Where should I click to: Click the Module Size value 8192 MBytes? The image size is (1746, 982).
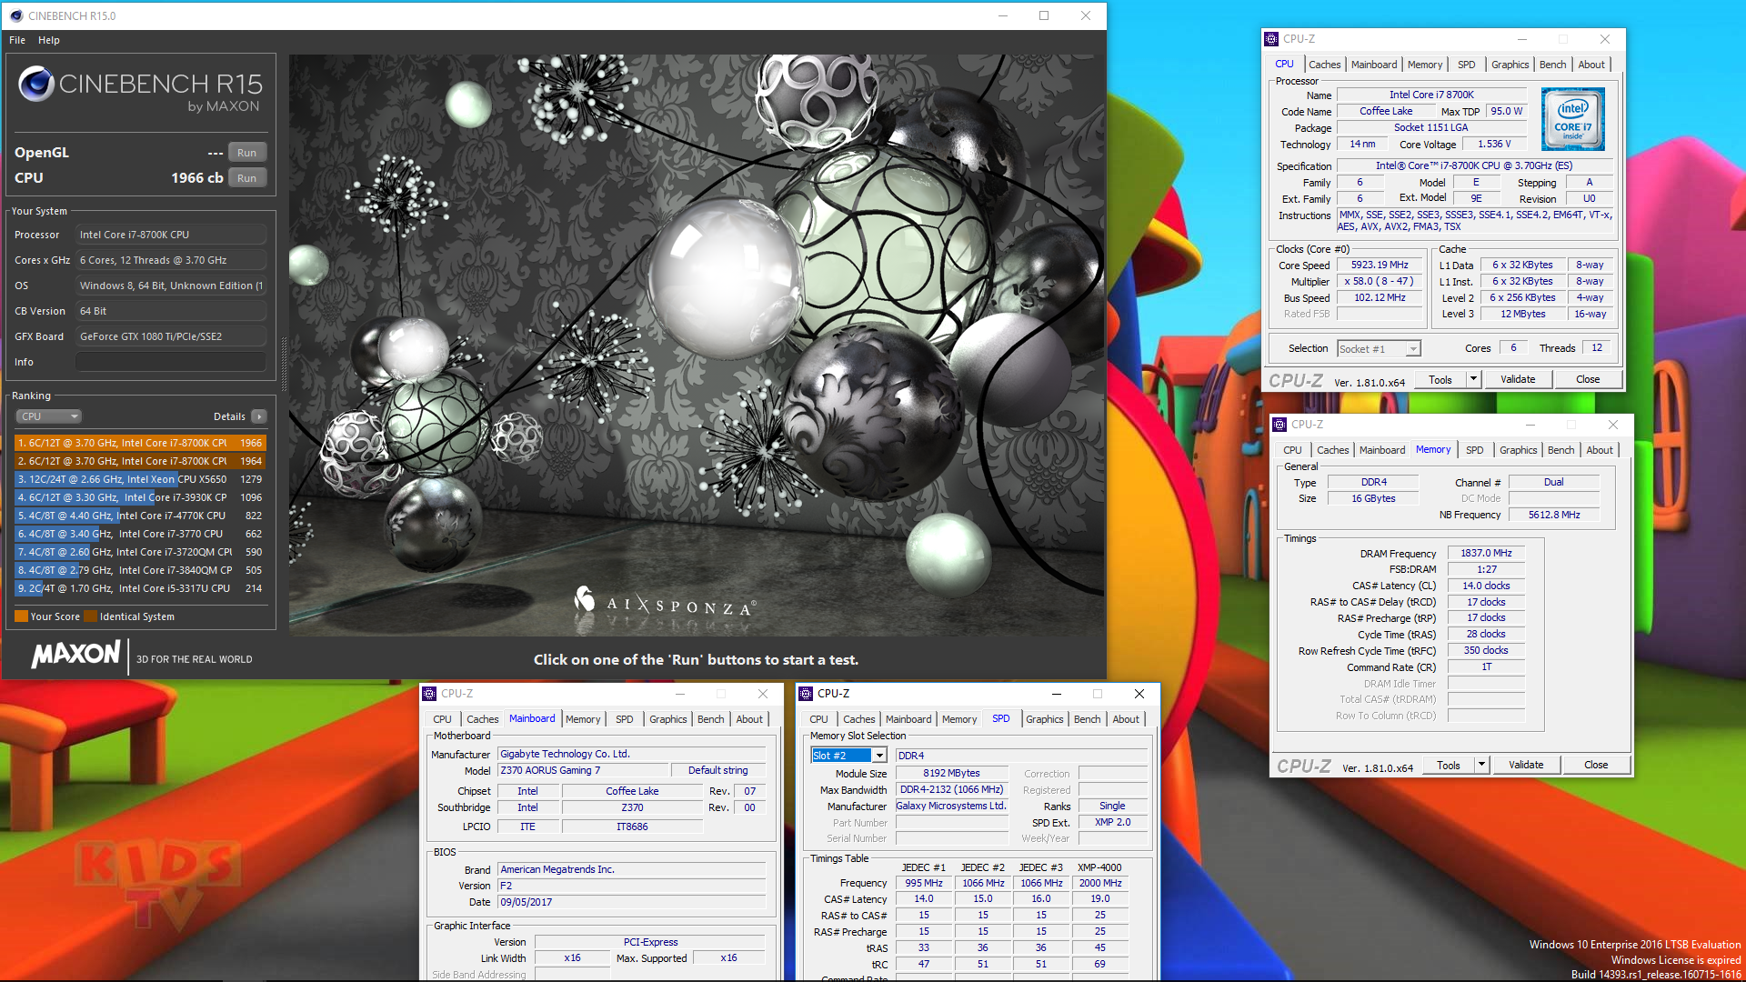tap(951, 773)
